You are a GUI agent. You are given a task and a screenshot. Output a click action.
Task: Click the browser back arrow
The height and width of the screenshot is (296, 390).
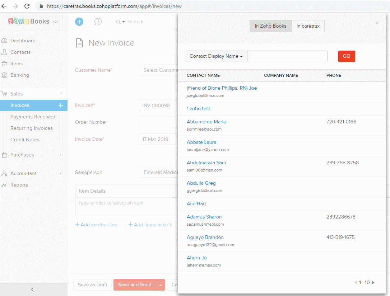pyautogui.click(x=4, y=6)
